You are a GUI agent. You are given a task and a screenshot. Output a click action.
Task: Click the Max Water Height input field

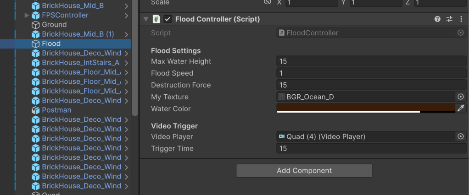pos(371,61)
